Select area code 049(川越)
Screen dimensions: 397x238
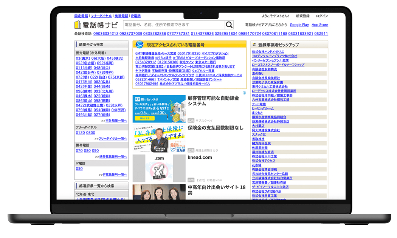tap(84, 115)
